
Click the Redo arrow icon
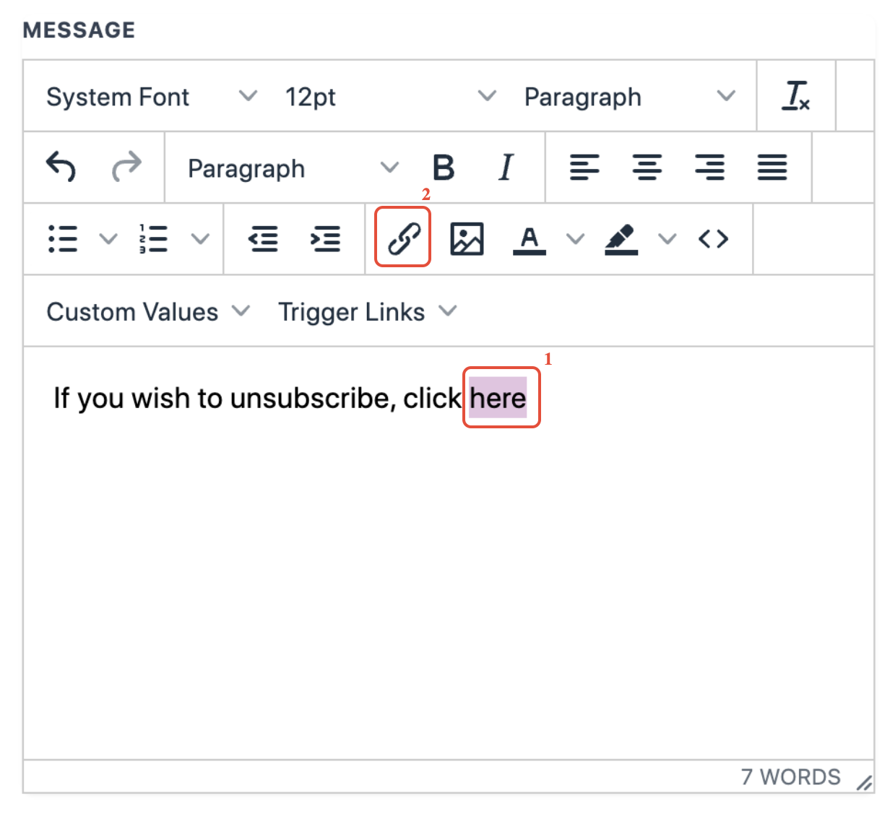126,168
